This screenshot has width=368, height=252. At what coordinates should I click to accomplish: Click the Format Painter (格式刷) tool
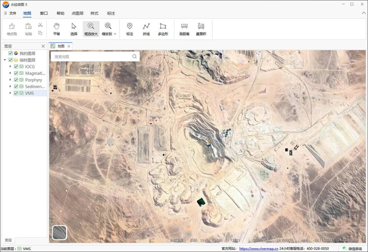[12, 29]
